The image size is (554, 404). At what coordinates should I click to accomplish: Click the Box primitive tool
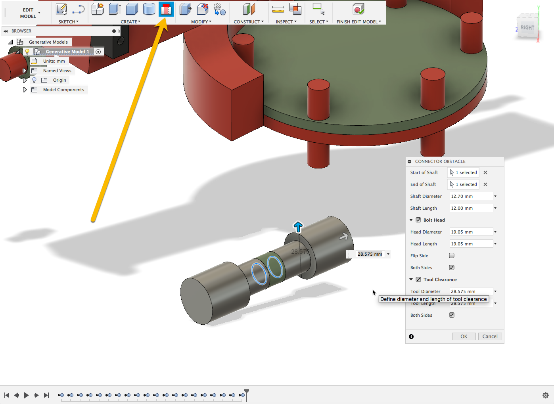click(132, 9)
